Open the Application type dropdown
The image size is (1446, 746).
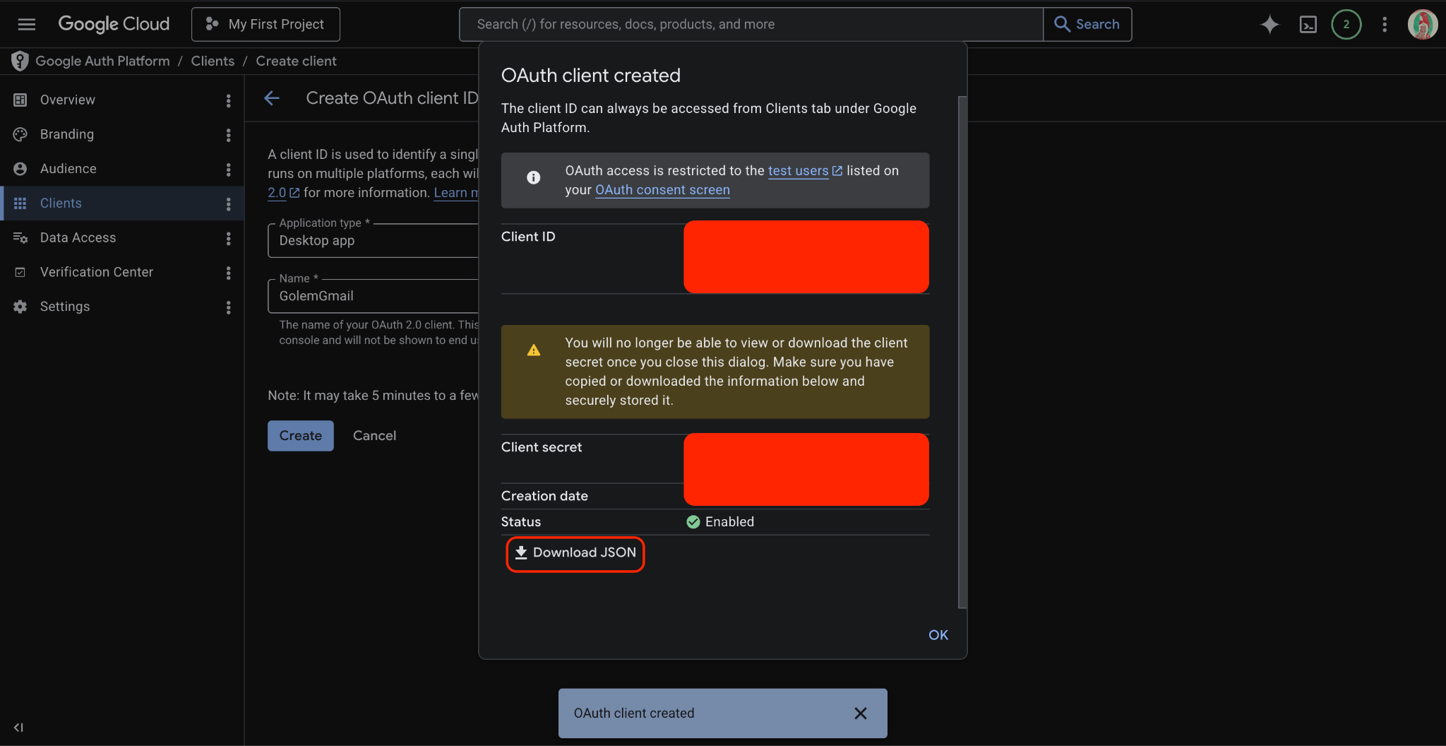point(374,241)
